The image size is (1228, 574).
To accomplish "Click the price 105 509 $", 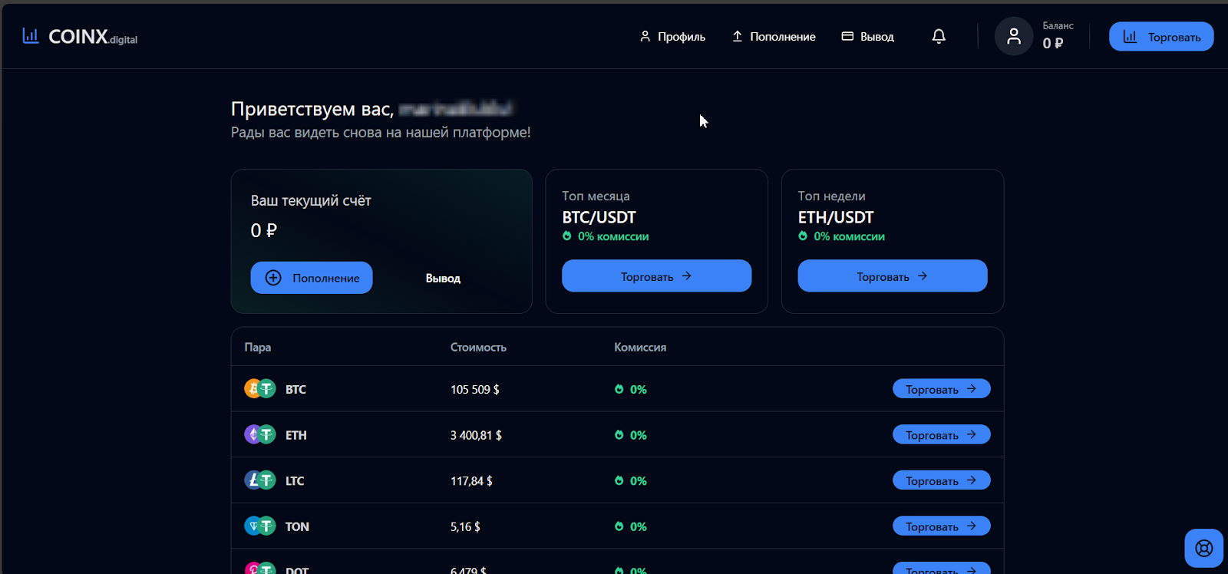I will (474, 389).
